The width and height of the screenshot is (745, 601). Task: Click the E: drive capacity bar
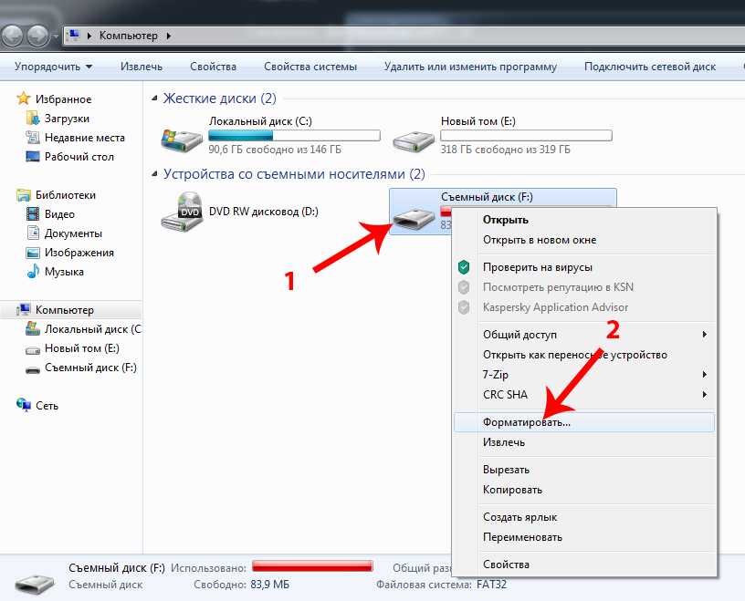point(526,135)
